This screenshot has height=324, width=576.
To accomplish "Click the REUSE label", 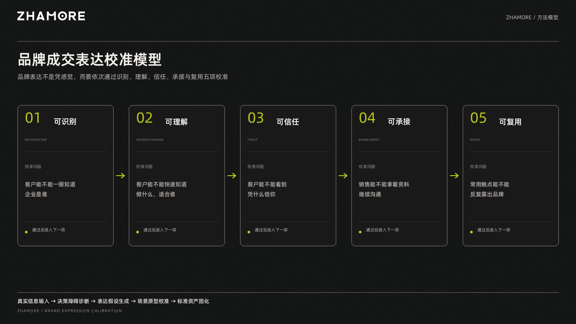I will (x=475, y=140).
